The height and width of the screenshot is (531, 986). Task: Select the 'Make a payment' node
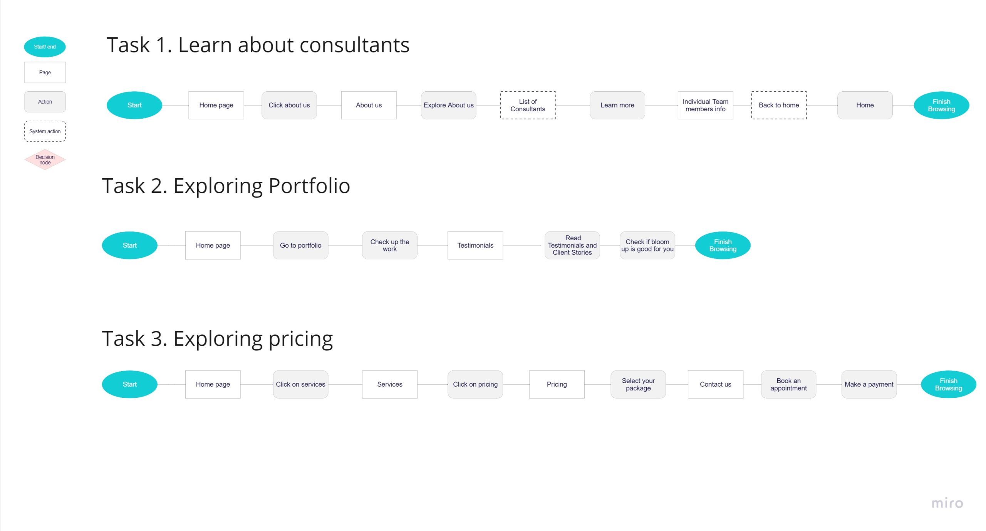[869, 384]
